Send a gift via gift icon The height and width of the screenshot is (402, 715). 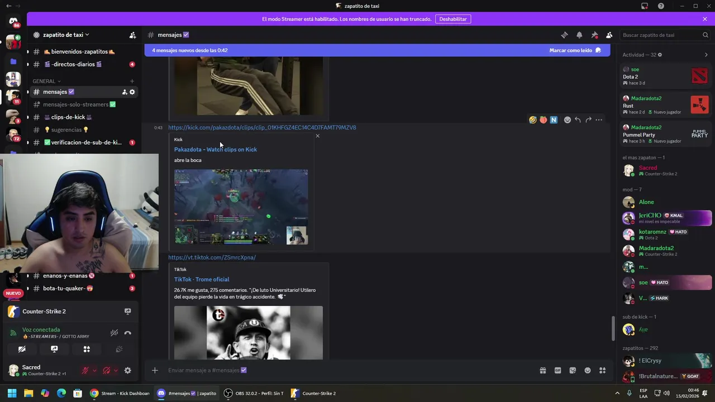542,370
